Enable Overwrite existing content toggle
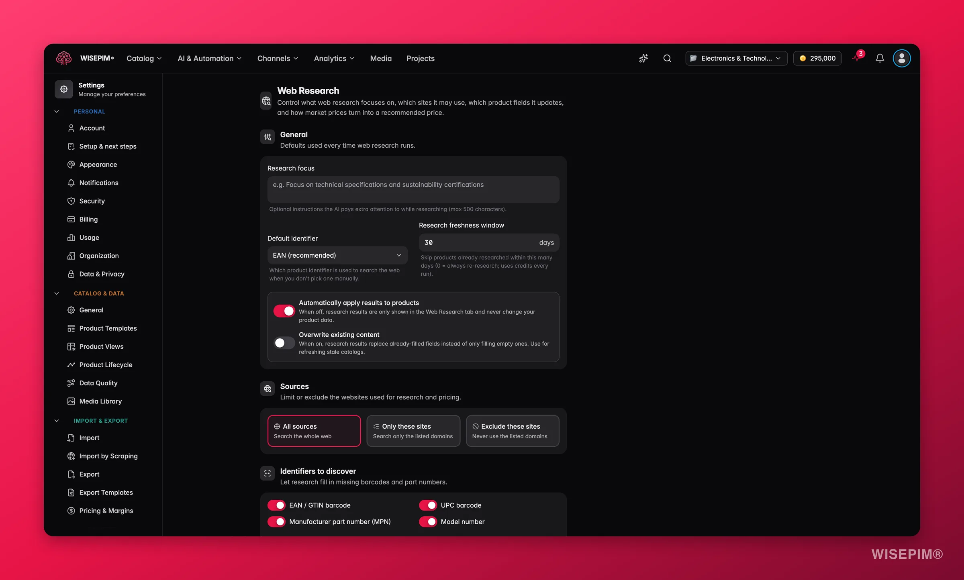 pos(284,343)
